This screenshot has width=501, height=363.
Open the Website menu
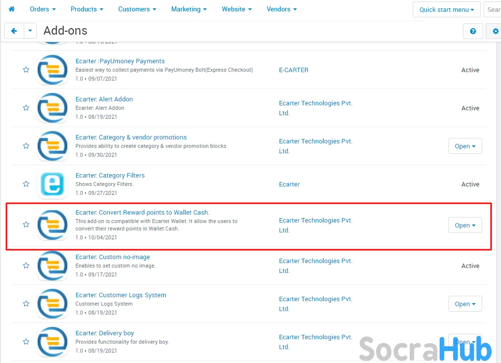237,9
